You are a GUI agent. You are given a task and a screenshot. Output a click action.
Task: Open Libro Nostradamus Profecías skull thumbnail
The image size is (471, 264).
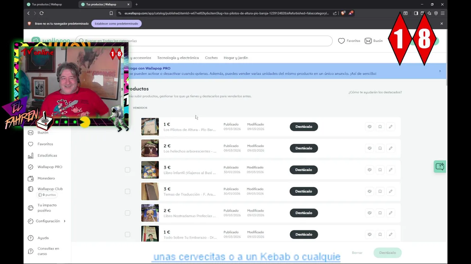point(150,213)
